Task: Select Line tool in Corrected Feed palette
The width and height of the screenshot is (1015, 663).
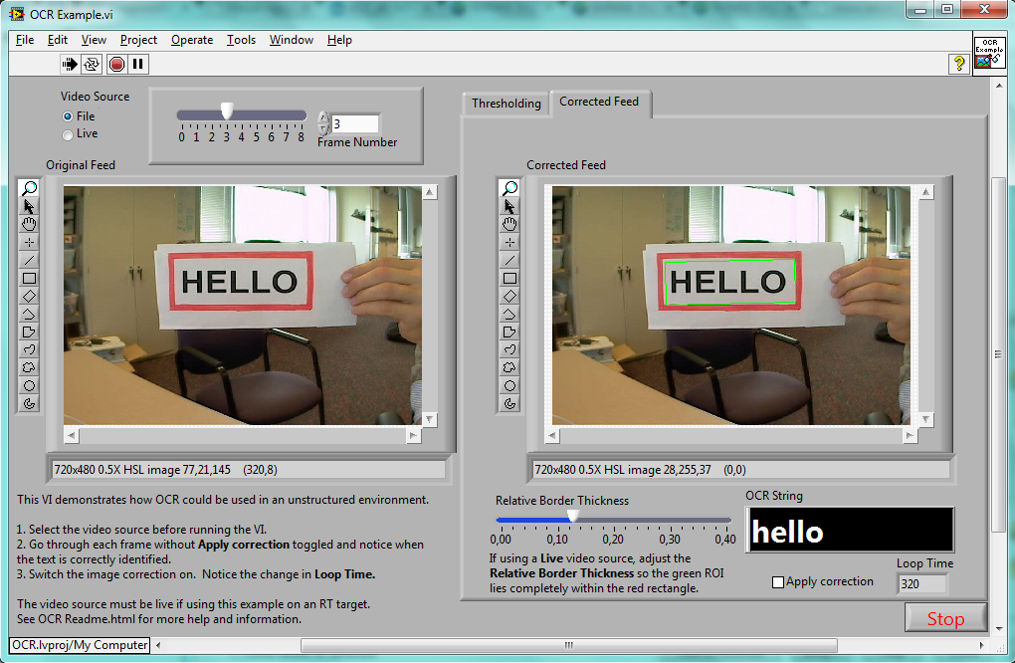Action: coord(509,261)
